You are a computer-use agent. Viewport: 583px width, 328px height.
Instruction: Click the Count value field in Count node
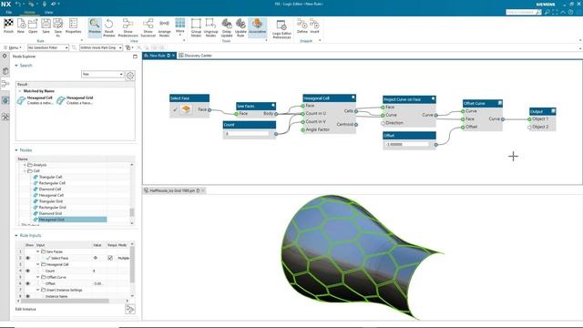click(247, 134)
